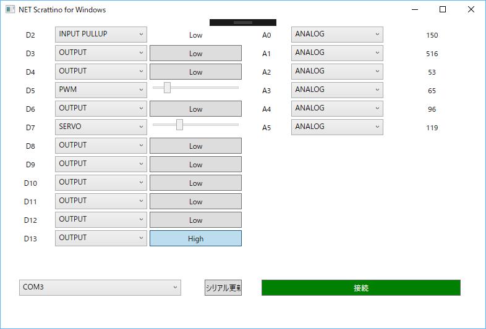Expand the COM3 serial port dropdown

click(x=100, y=288)
